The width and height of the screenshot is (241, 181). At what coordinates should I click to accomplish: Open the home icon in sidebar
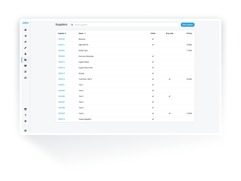tap(25, 30)
